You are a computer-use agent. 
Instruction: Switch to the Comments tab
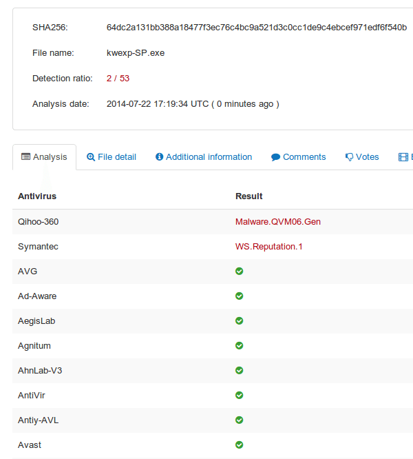click(x=298, y=157)
